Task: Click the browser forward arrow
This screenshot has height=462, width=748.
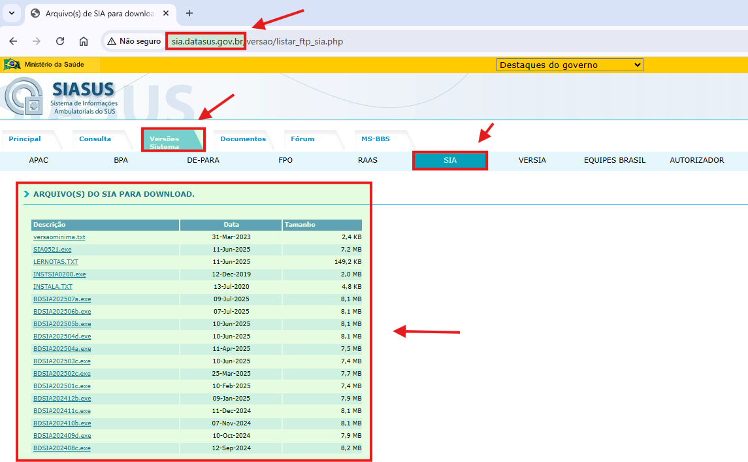Action: click(x=37, y=41)
